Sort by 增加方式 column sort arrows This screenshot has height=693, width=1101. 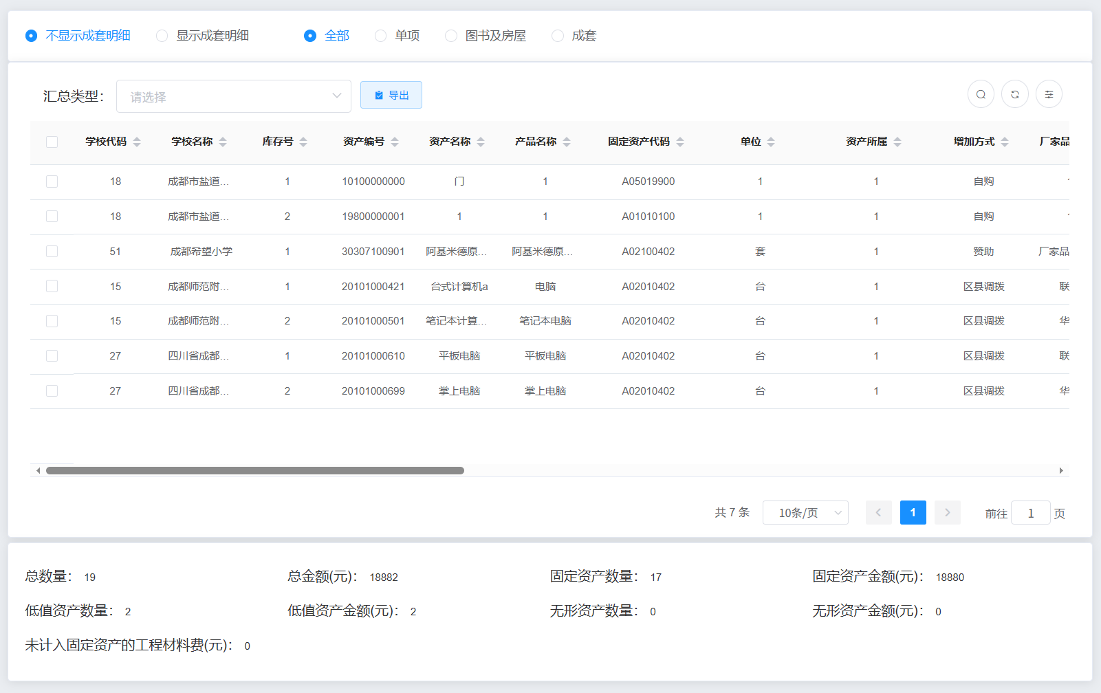point(1005,142)
